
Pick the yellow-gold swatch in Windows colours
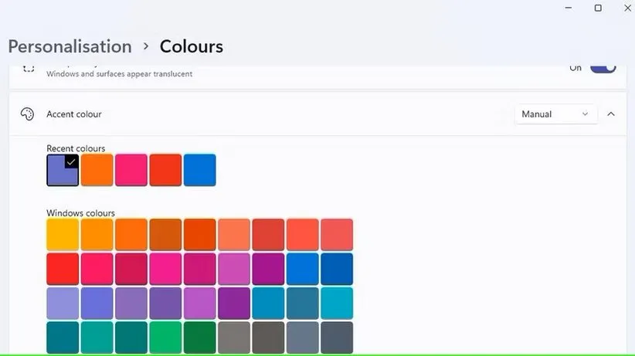coord(63,235)
